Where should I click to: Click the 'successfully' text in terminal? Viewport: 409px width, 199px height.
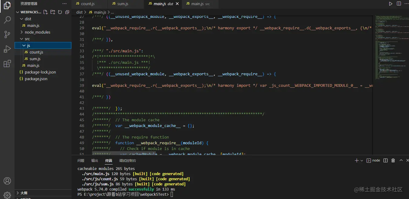[141, 189]
